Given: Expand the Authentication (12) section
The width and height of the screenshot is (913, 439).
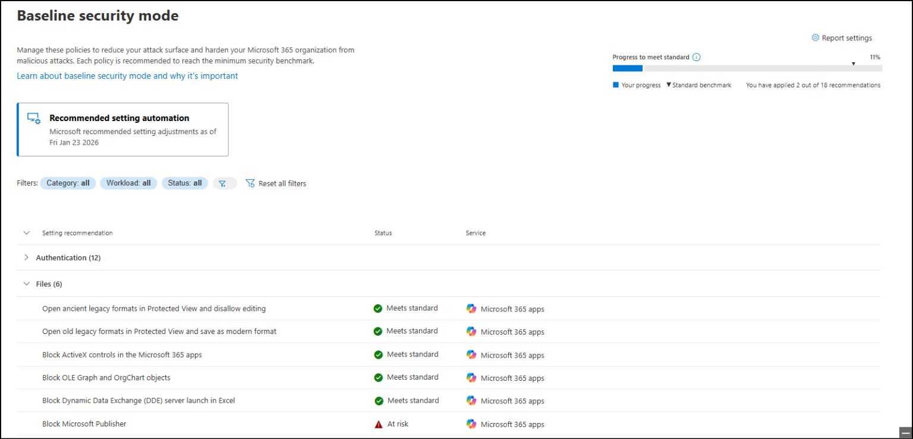Looking at the screenshot, I should tap(26, 257).
